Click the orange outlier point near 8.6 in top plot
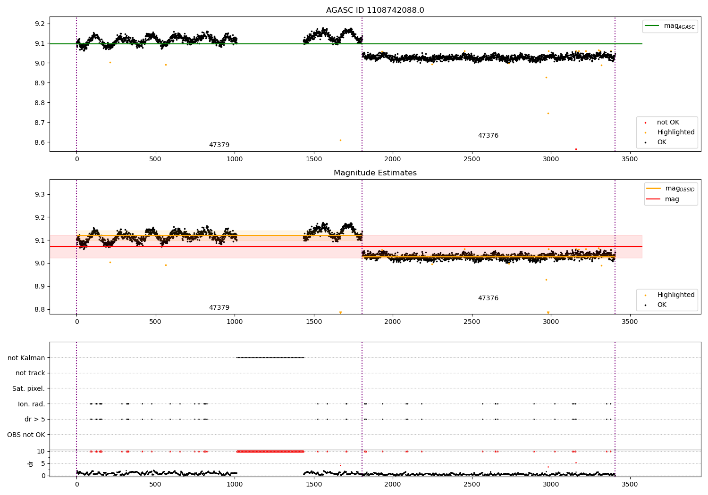The width and height of the screenshot is (708, 495). click(340, 140)
